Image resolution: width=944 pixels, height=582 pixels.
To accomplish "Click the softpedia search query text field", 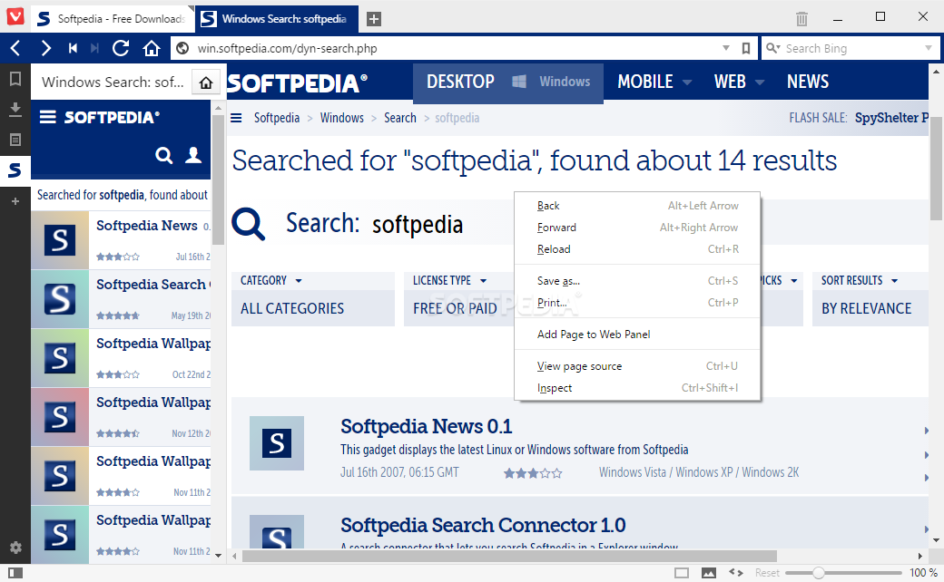I will [418, 224].
